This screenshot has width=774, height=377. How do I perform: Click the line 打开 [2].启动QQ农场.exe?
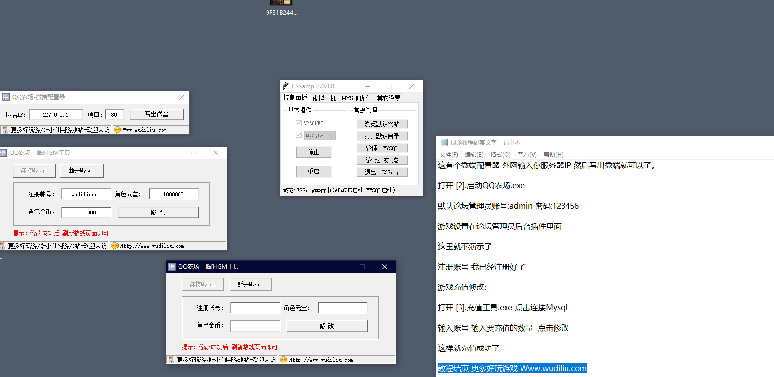[x=481, y=185]
